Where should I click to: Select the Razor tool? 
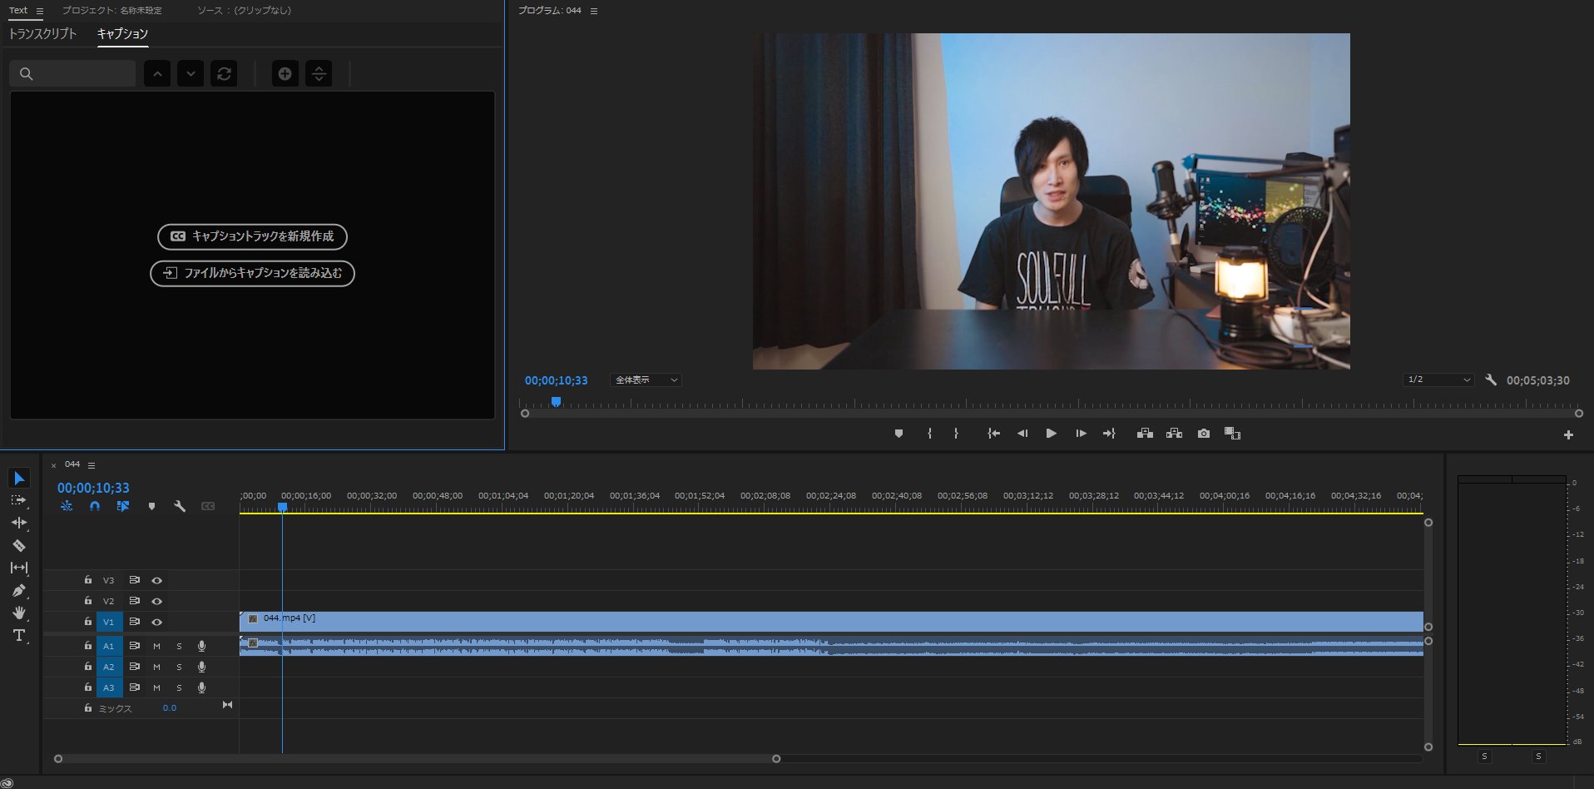(x=18, y=545)
